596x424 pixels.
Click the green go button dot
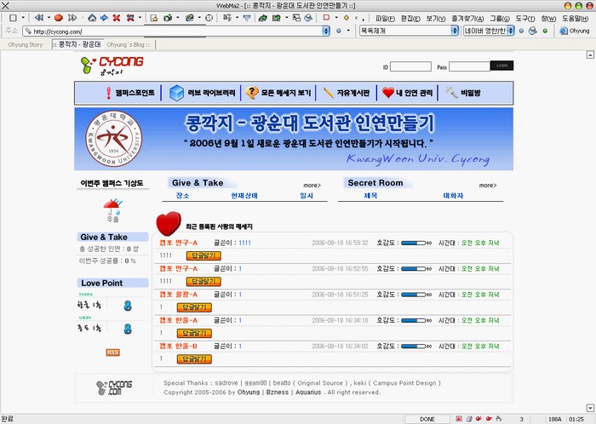point(545,31)
